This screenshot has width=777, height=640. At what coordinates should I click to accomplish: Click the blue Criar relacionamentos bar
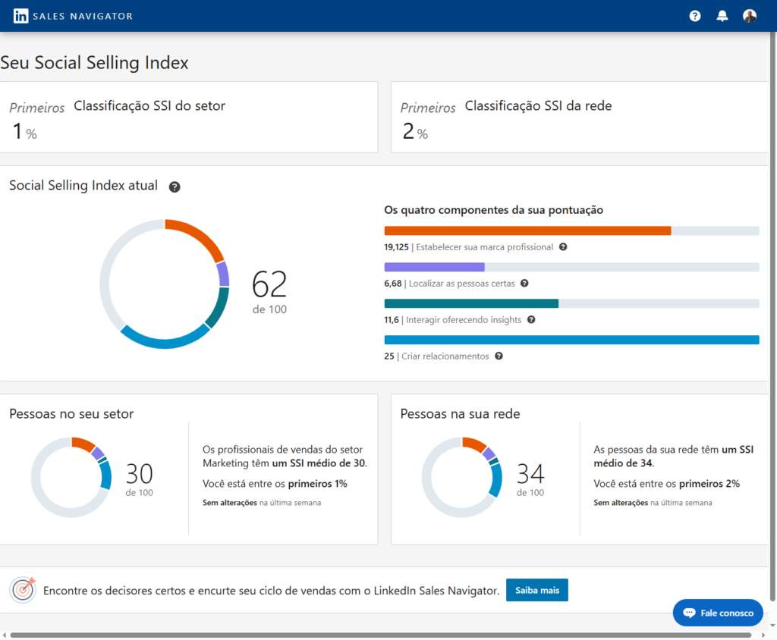[x=571, y=340]
